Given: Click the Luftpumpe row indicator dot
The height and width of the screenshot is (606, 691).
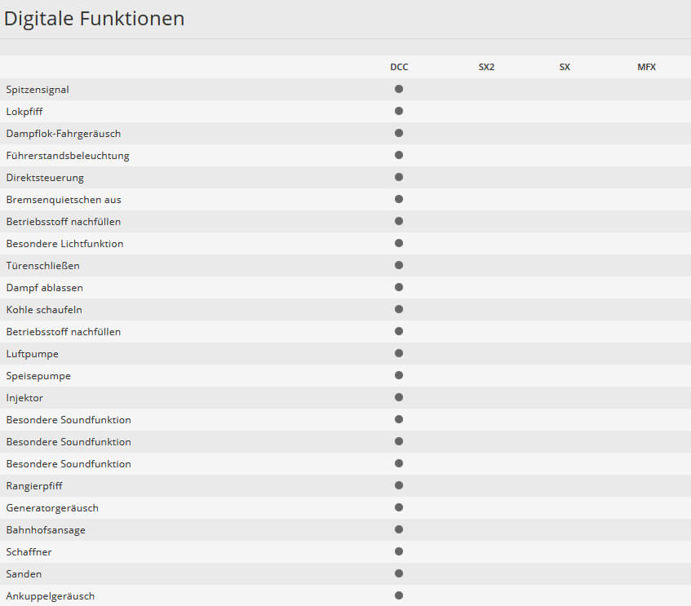Looking at the screenshot, I should pyautogui.click(x=399, y=353).
